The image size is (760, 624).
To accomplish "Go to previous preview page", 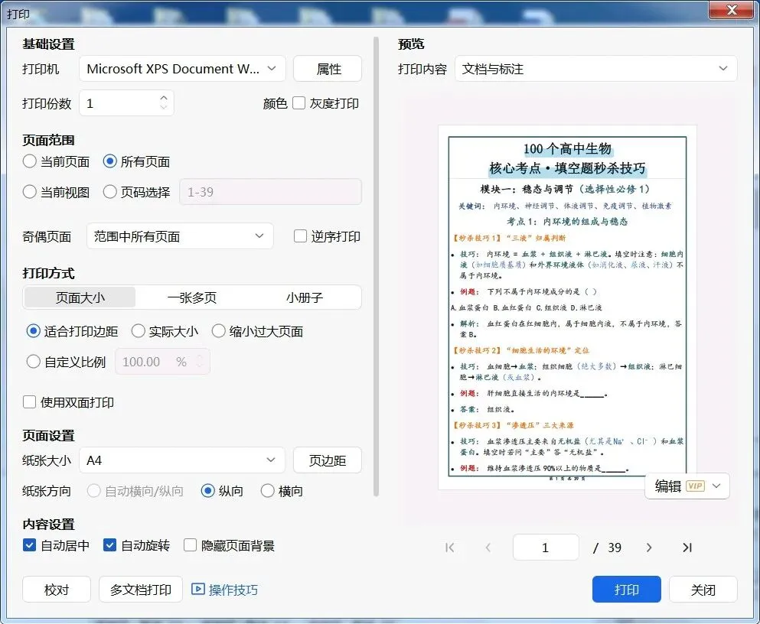I will pyautogui.click(x=488, y=548).
